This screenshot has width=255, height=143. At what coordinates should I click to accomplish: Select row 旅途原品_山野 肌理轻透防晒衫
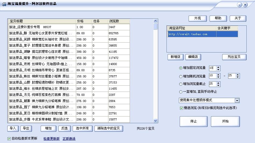[69, 82]
